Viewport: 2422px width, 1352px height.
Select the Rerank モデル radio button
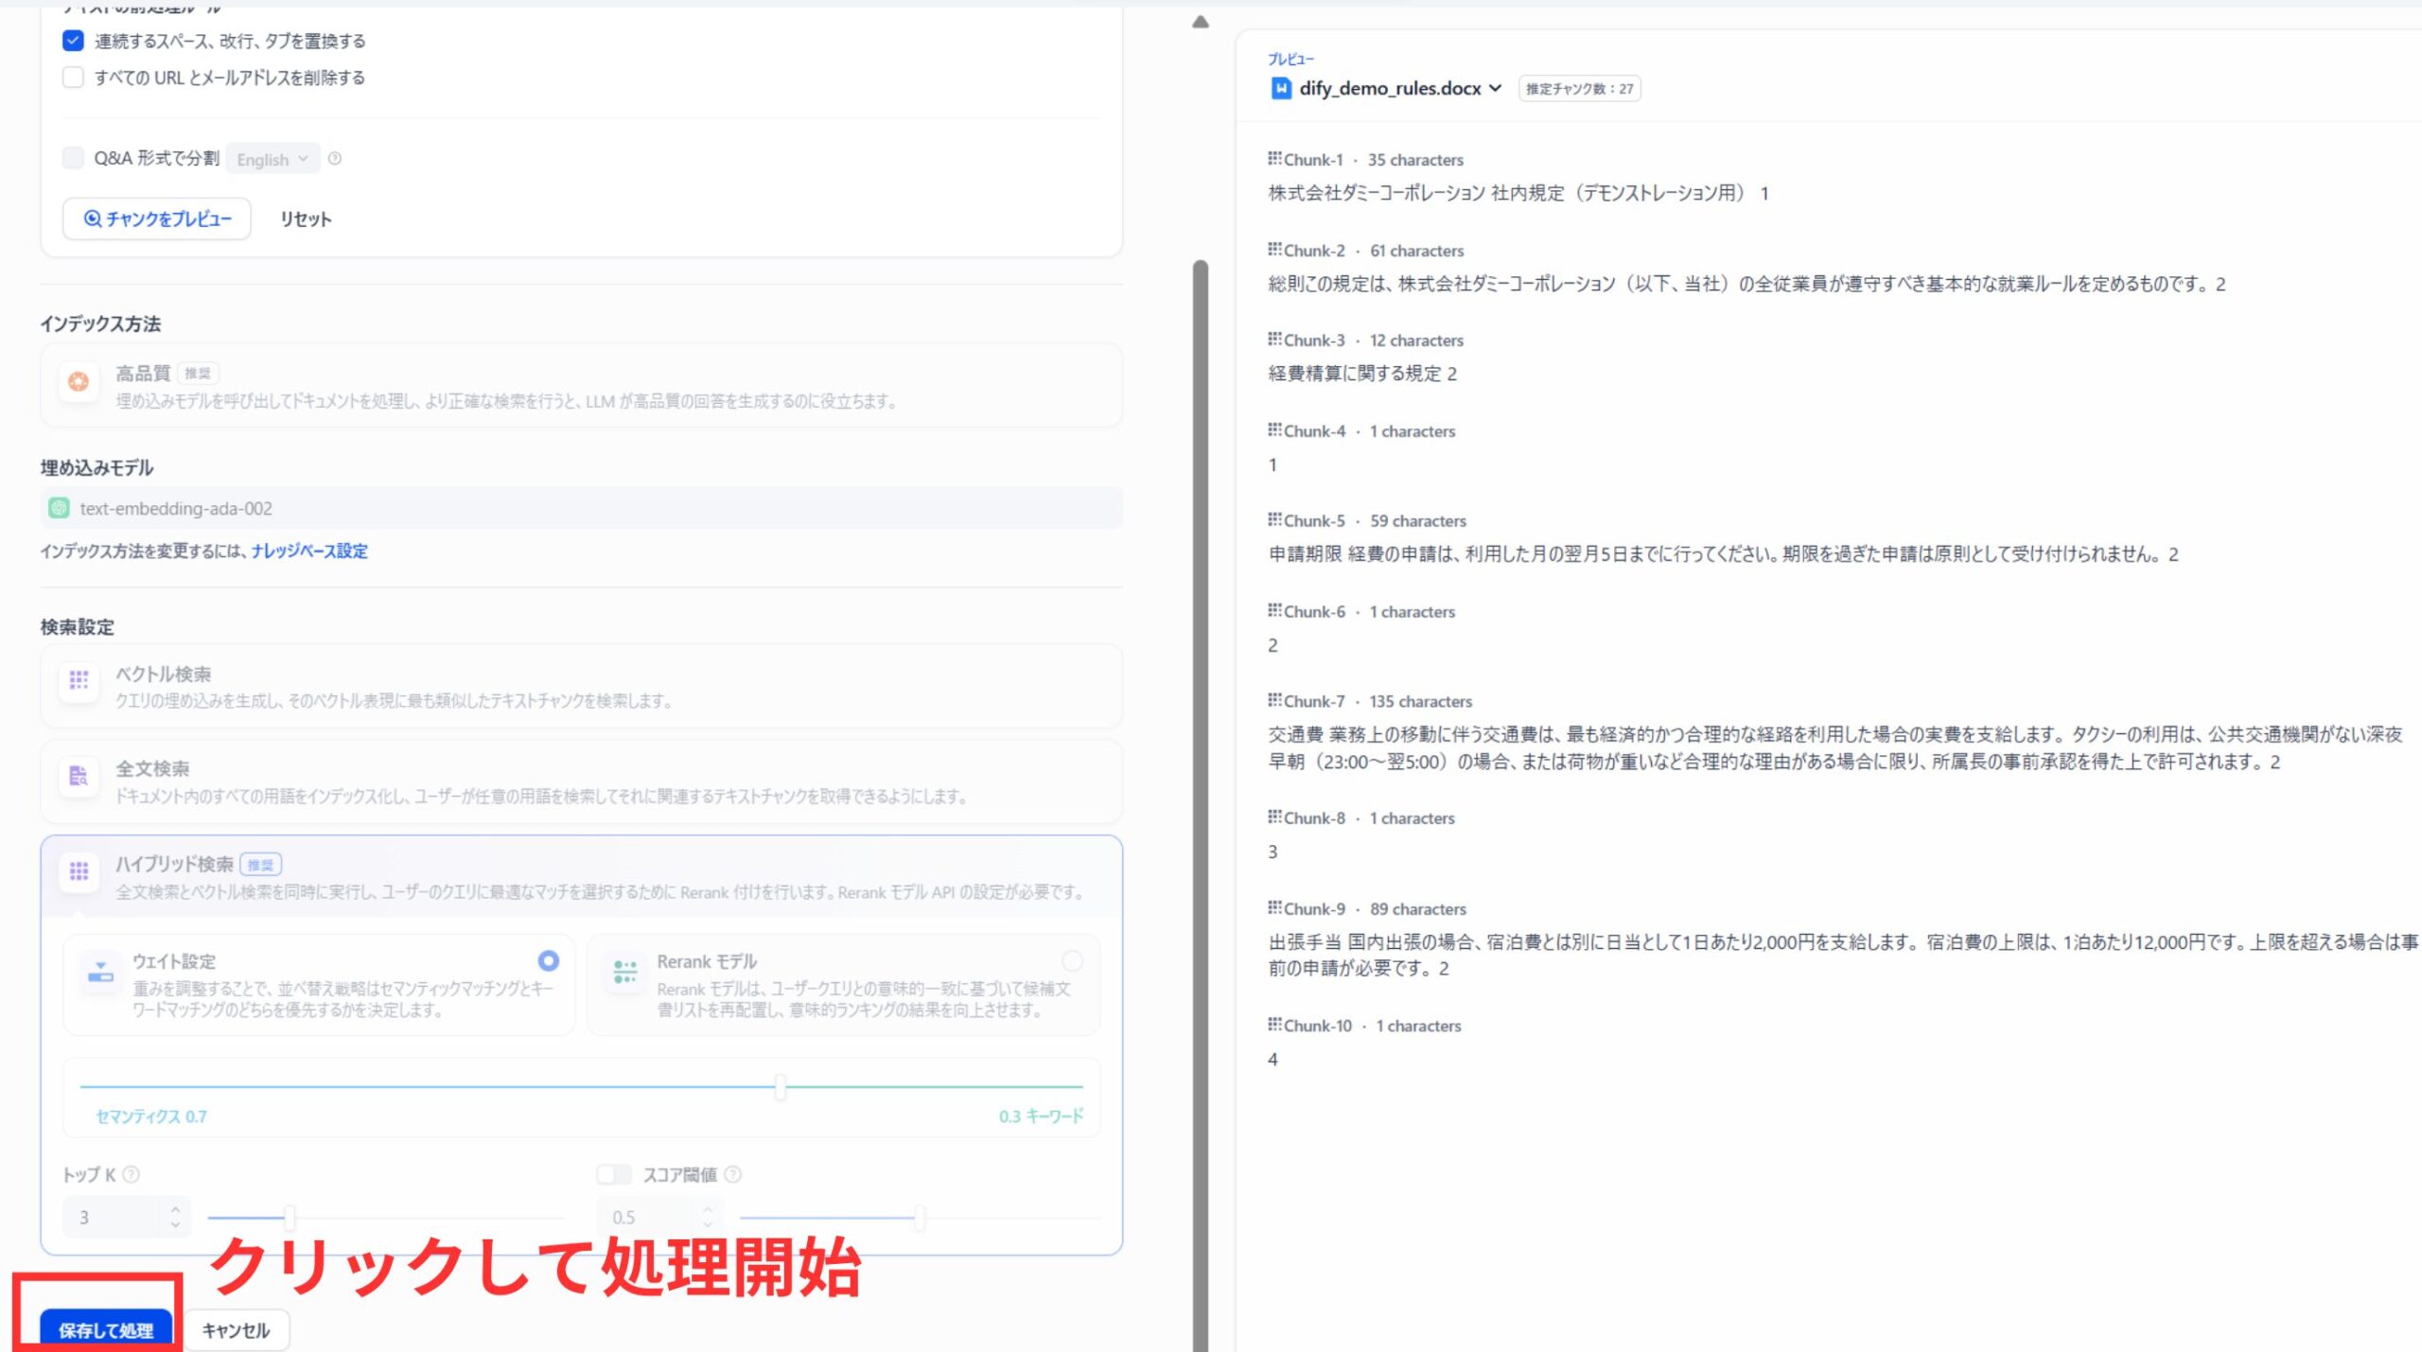point(1073,961)
